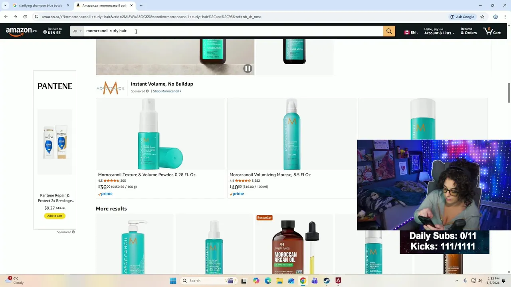Switch to Chrome on taskbar

[x=303, y=281]
